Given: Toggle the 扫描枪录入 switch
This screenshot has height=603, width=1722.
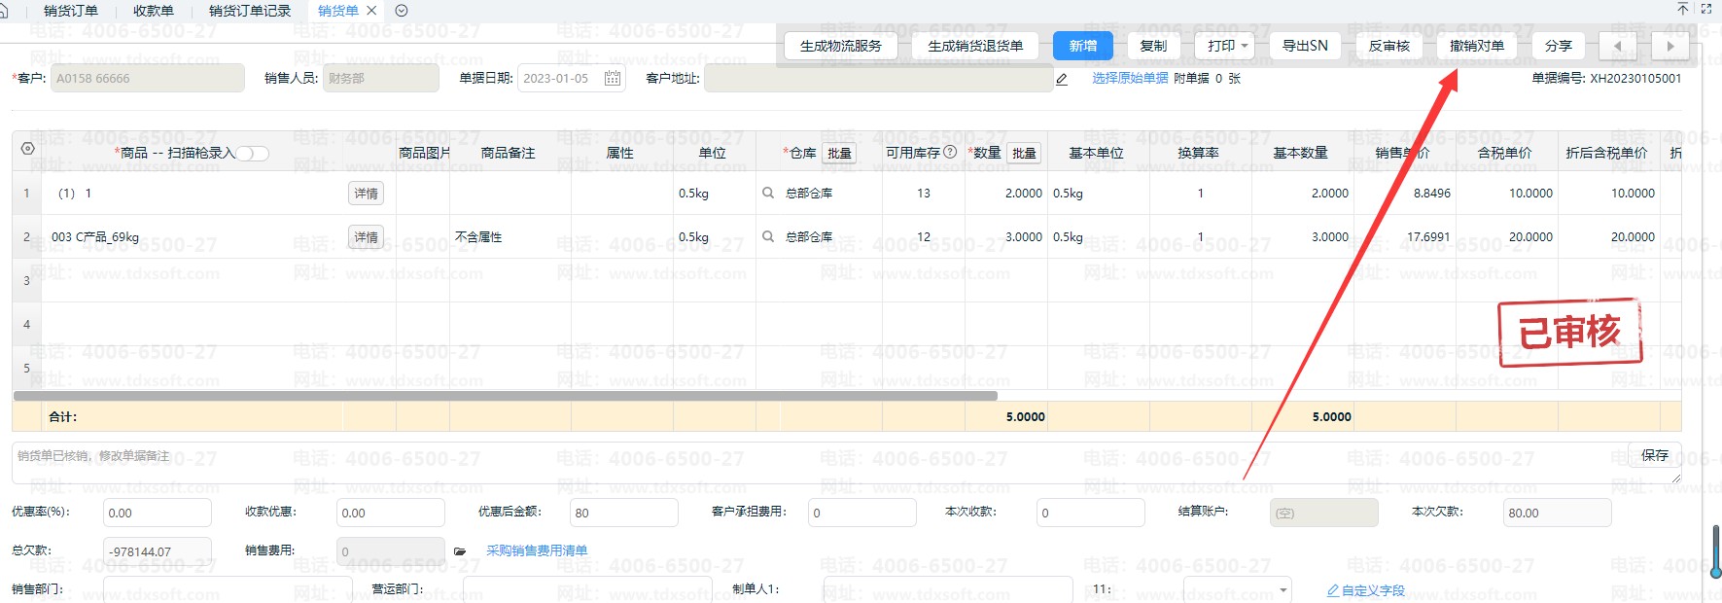Looking at the screenshot, I should tap(253, 154).
